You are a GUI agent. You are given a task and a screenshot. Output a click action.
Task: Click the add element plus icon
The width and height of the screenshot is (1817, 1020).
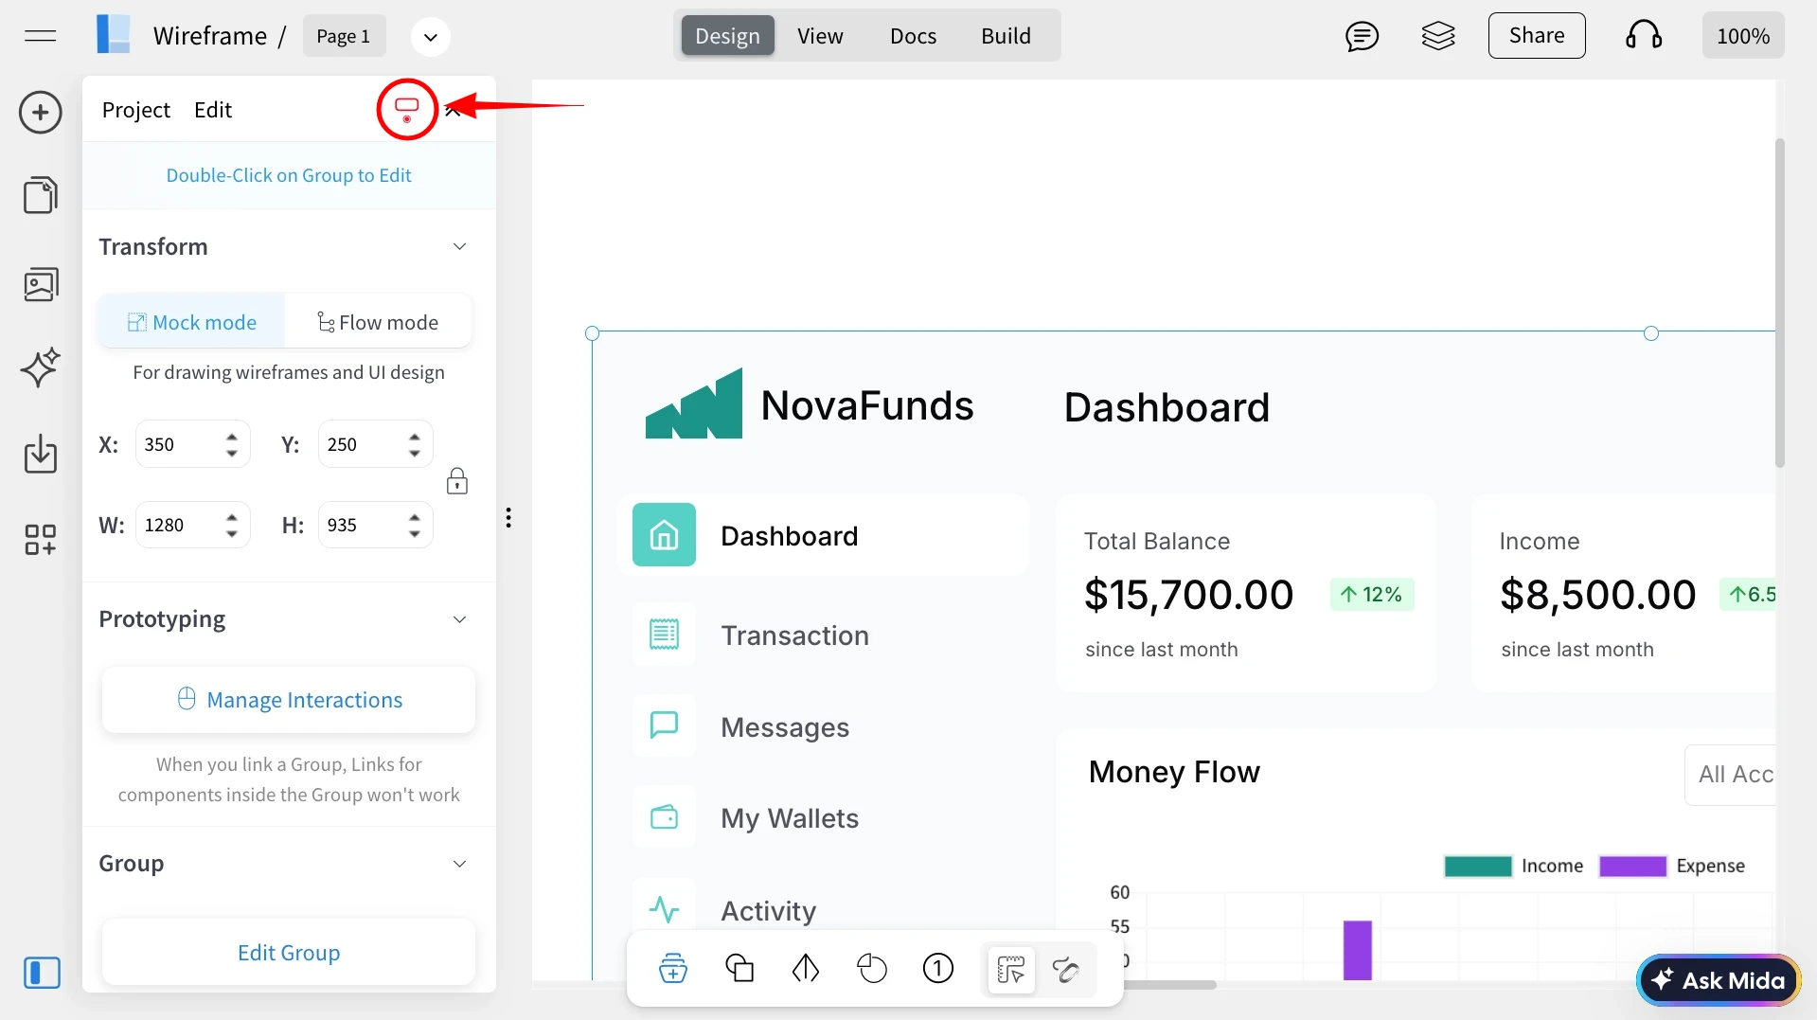[41, 113]
